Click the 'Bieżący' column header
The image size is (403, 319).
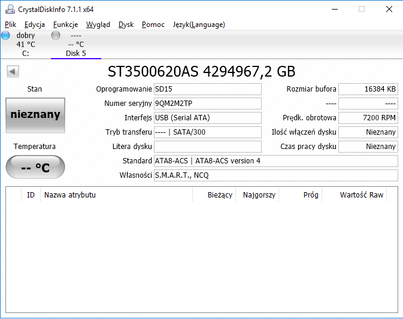214,195
